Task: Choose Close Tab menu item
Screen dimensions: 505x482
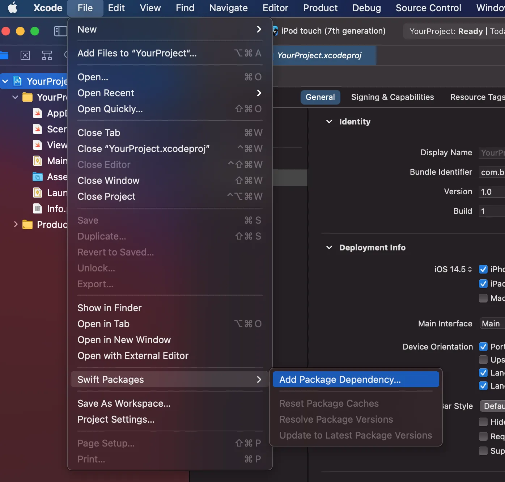Action: [x=170, y=133]
